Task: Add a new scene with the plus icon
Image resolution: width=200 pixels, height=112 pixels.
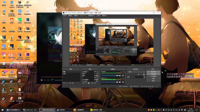Action: 64,83
